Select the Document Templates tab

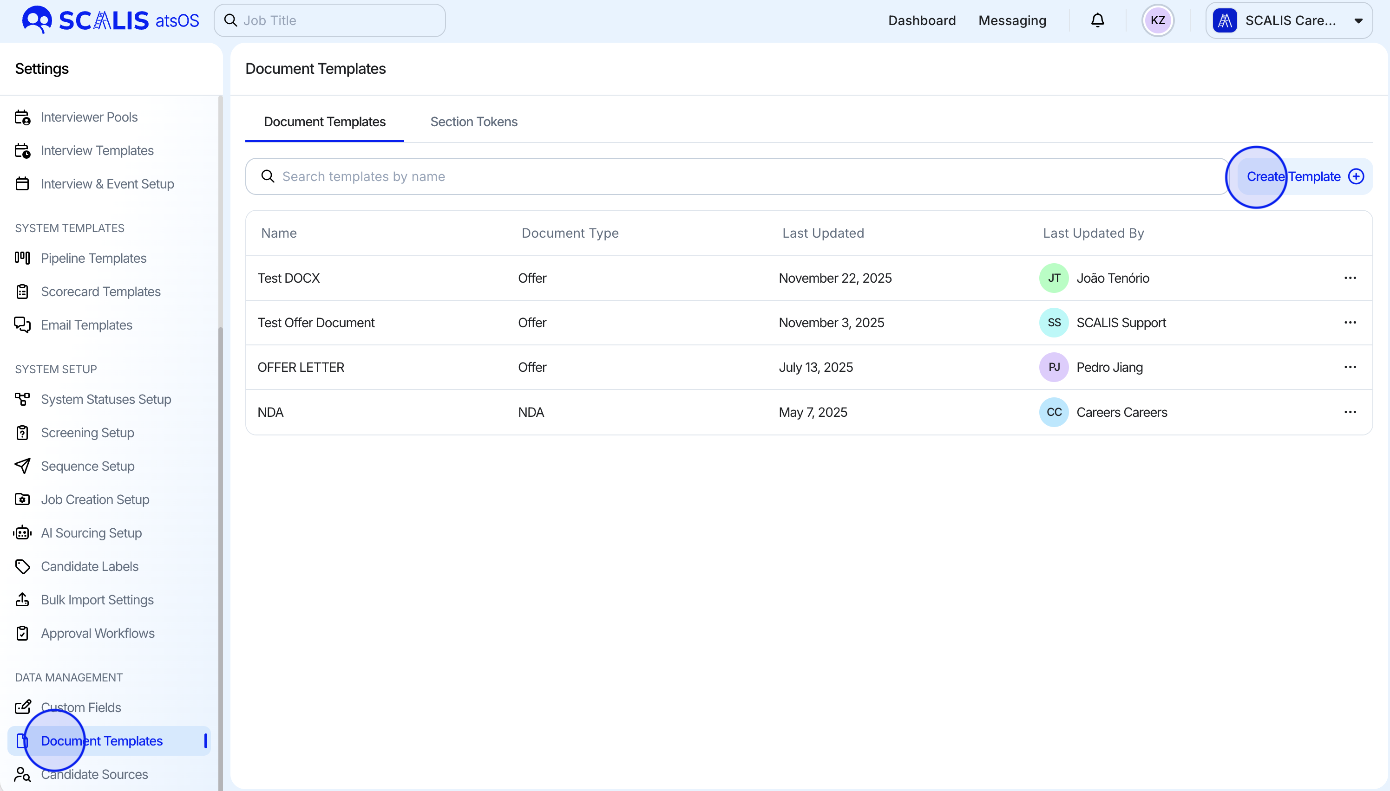[x=325, y=122]
